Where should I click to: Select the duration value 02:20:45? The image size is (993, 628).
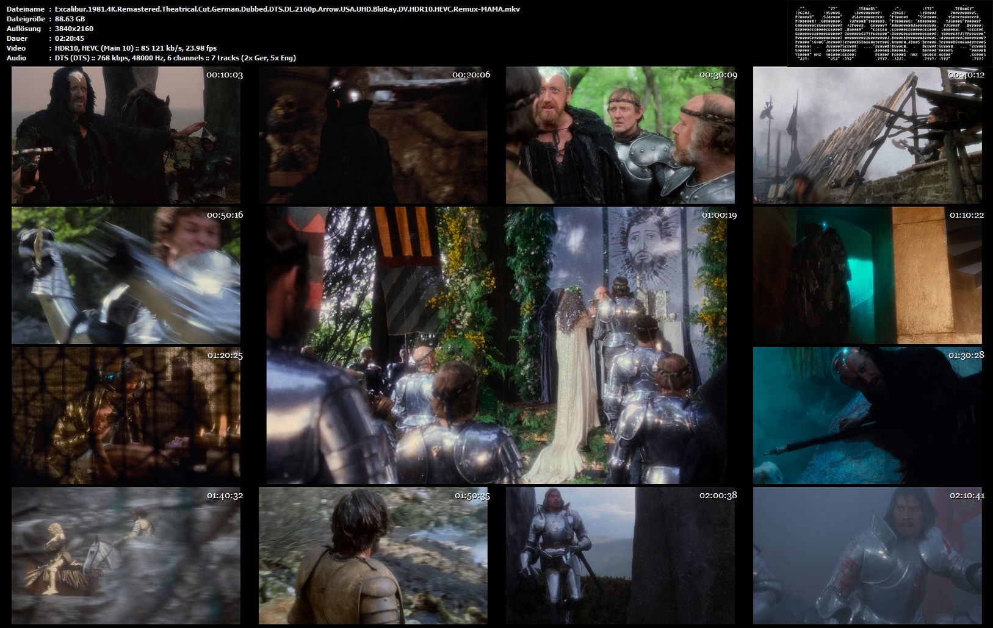point(70,38)
